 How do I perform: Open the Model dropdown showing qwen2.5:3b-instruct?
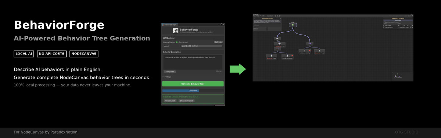(202, 46)
